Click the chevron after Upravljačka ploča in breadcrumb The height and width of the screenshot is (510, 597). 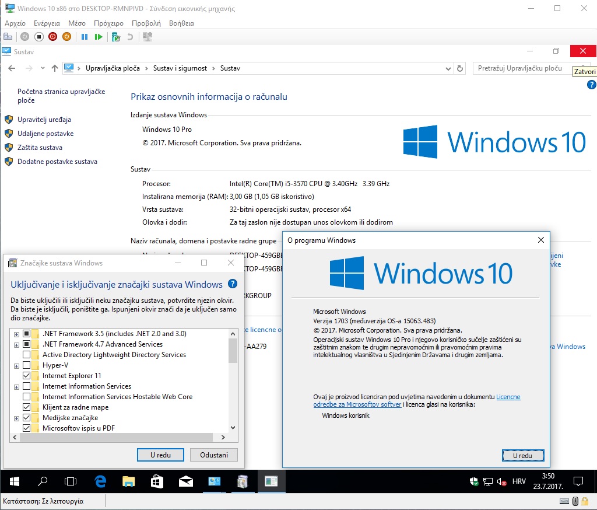tap(146, 69)
